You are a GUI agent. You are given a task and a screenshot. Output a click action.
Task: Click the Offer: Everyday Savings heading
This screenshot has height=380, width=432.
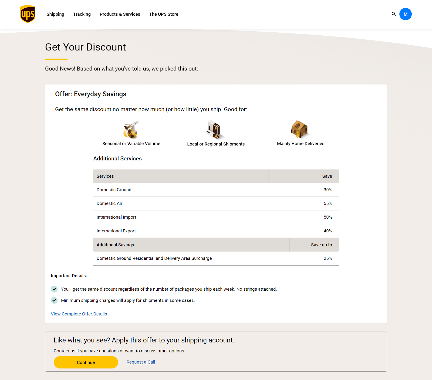(x=91, y=94)
